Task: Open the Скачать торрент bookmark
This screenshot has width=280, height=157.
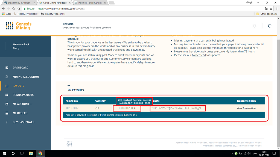Action: coord(53,14)
